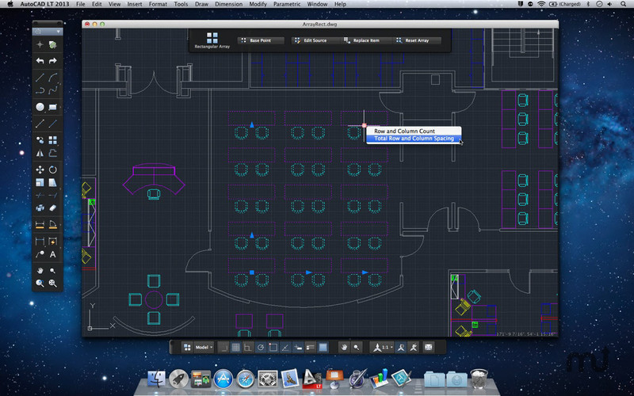Open Finder from the Dock
Image resolution: width=634 pixels, height=396 pixels.
coord(156,379)
